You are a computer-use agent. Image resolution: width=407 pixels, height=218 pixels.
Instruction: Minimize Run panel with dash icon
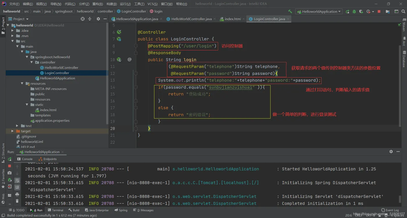click(x=398, y=152)
